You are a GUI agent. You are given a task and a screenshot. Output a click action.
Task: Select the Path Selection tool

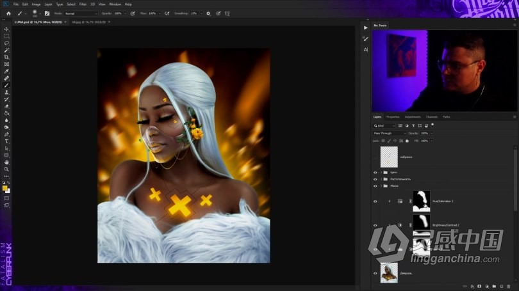click(x=6, y=148)
